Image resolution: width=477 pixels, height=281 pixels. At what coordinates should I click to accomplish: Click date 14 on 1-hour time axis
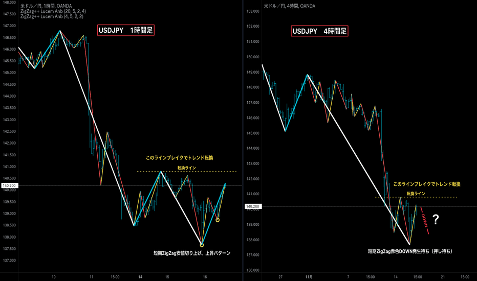pyautogui.click(x=140, y=277)
